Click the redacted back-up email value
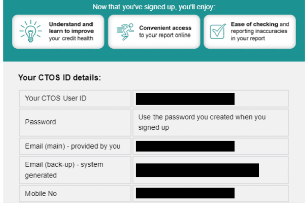The height and width of the screenshot is (203, 305). (x=197, y=170)
